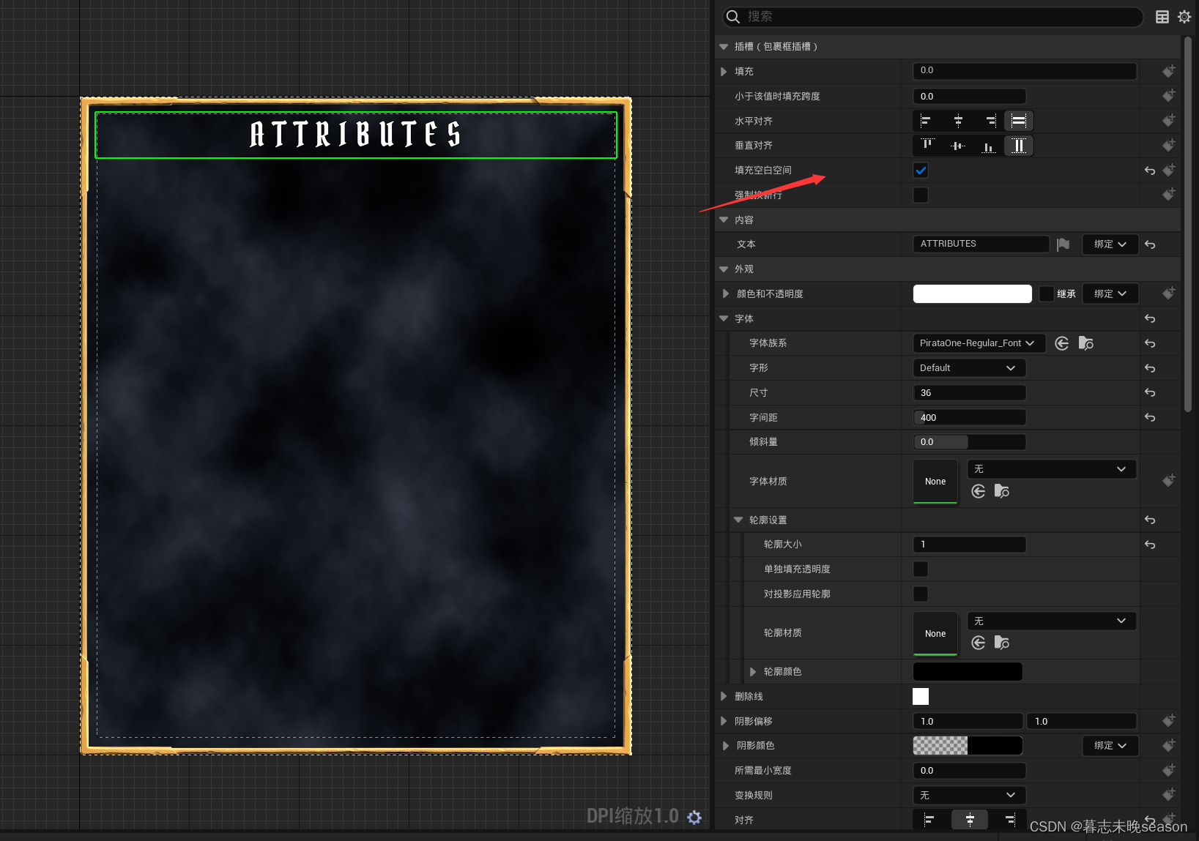The height and width of the screenshot is (841, 1199).
Task: Browse to 轮廓材质 asset
Action: click(1002, 643)
